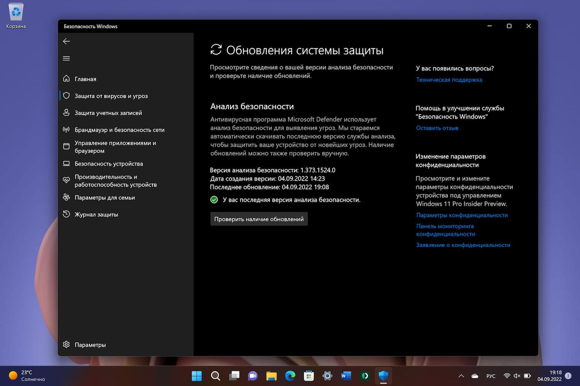Toggle the hamburger navigation menu

[x=67, y=58]
